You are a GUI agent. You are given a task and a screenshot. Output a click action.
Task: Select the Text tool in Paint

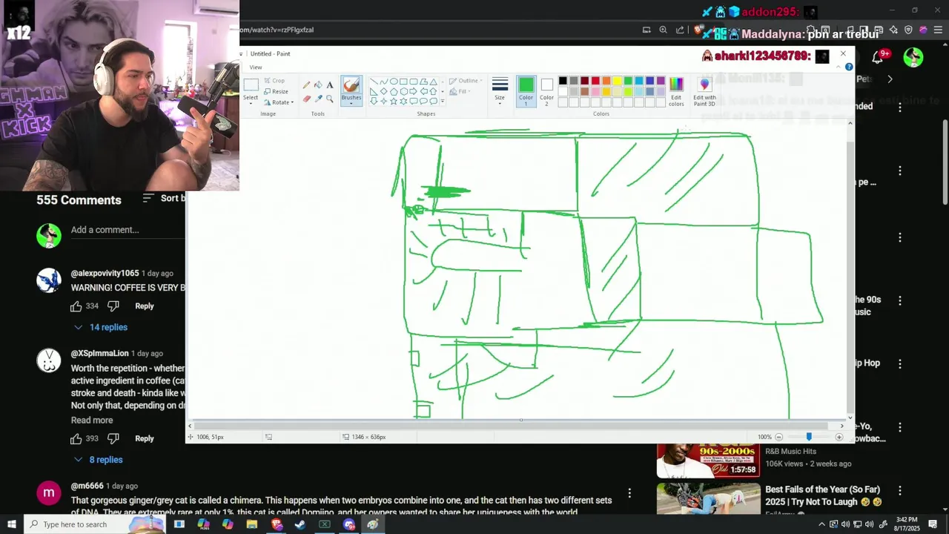click(330, 85)
